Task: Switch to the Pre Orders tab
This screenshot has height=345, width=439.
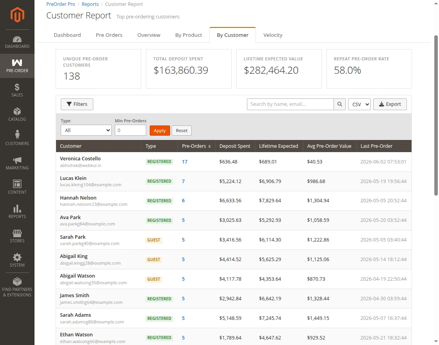Action: click(x=109, y=35)
